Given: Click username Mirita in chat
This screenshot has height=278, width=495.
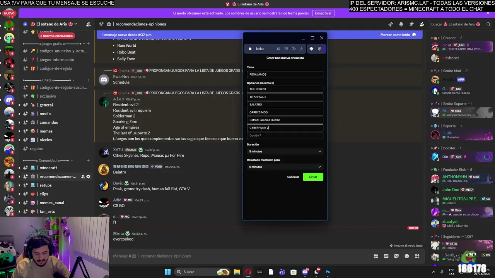Looking at the screenshot, I should (x=118, y=234).
